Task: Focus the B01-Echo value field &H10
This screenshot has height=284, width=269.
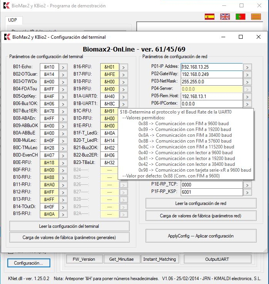Action: [49, 67]
